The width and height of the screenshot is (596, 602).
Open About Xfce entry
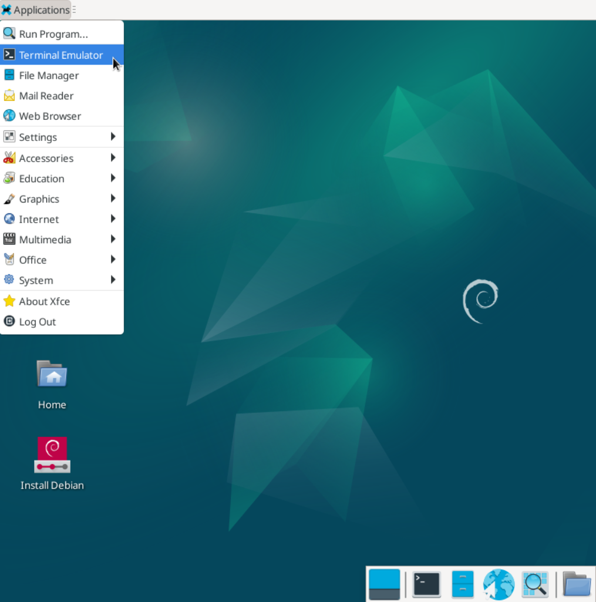click(44, 301)
